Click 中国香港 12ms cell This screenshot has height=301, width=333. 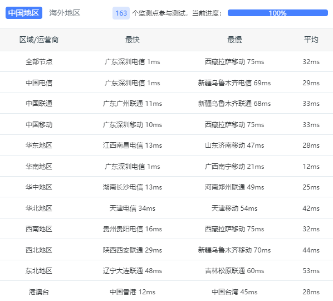click(x=133, y=292)
